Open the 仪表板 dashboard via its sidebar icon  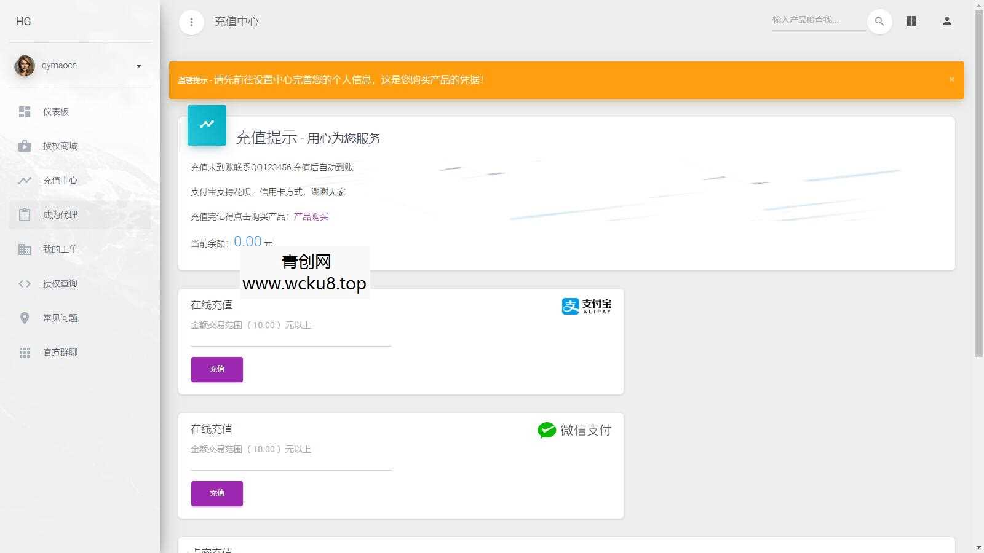25,111
